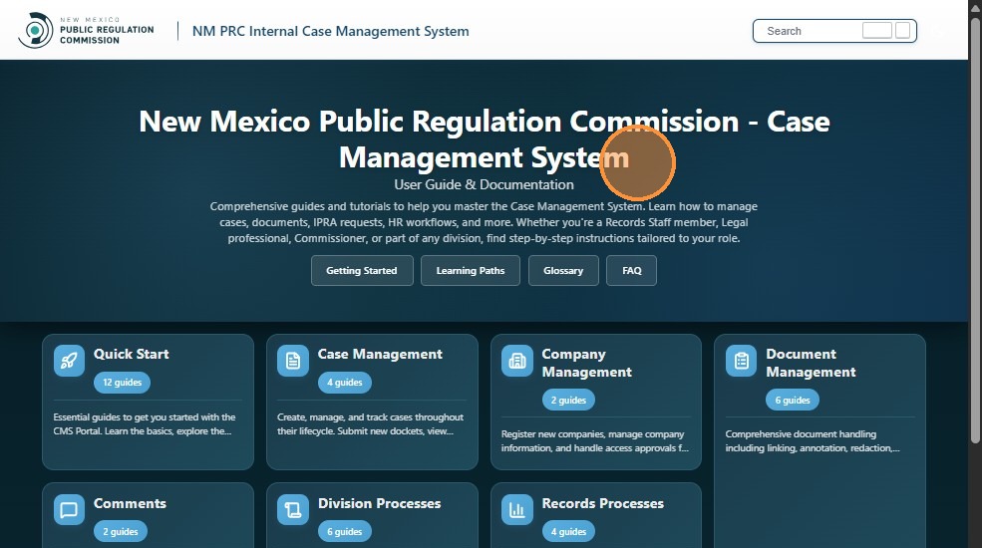
Task: Click the Records Processes 4 guides badge
Action: tap(568, 531)
